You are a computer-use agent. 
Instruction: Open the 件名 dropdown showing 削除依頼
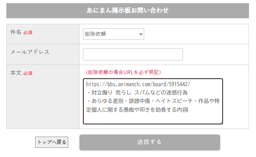click(113, 34)
